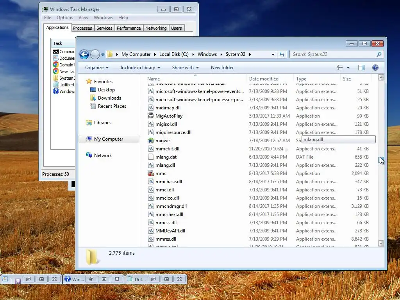Click the search magnifier icon
The height and width of the screenshot is (300, 400).
click(379, 54)
